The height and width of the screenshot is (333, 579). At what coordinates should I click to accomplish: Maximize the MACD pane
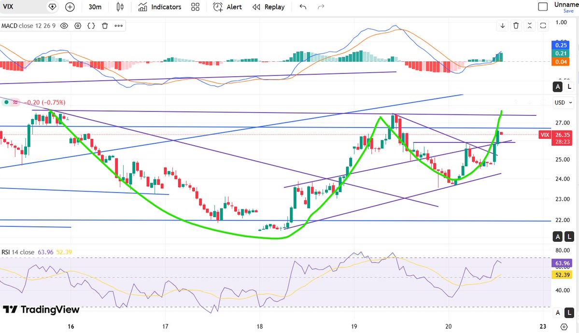click(543, 26)
